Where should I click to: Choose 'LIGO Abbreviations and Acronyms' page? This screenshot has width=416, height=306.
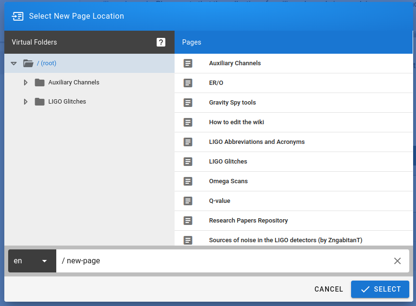pyautogui.click(x=256, y=142)
